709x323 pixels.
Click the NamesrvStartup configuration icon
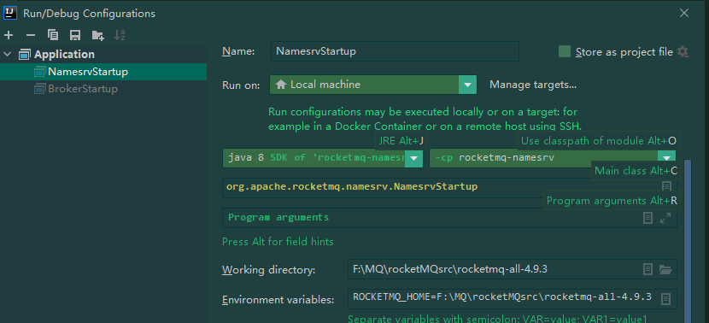41,72
